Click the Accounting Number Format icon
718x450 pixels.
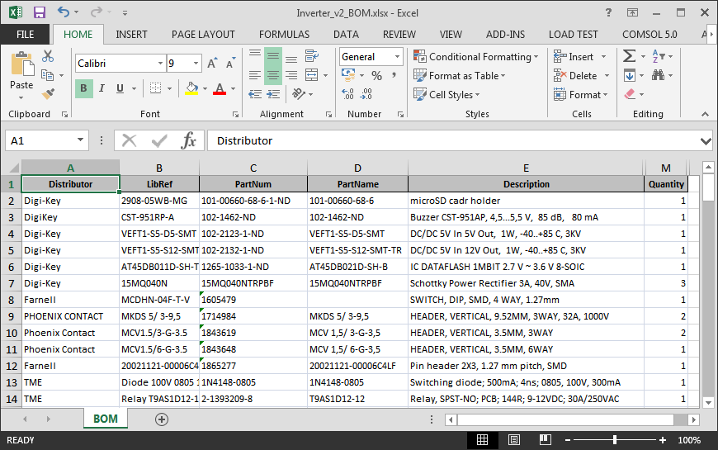pos(348,74)
